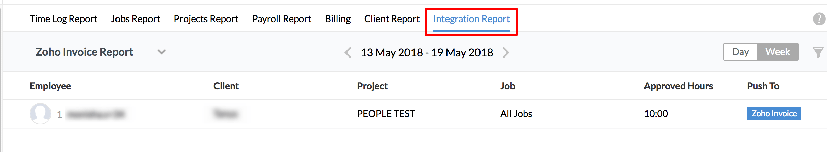Screen dimensions: 827x152
Task: Go to previous week with left arrow
Action: pyautogui.click(x=348, y=52)
